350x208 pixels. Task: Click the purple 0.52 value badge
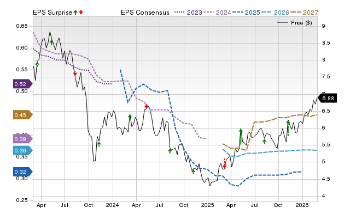tap(23, 84)
